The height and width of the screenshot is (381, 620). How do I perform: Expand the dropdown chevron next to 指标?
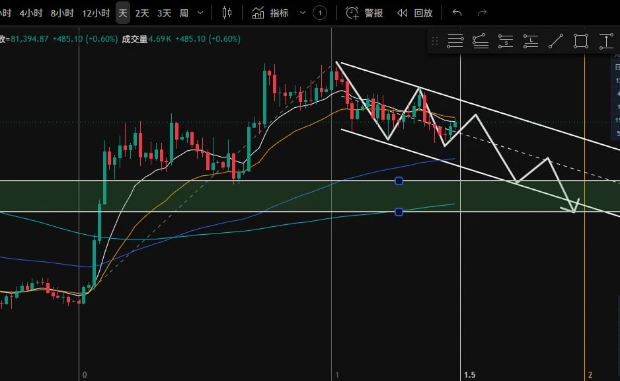[303, 13]
